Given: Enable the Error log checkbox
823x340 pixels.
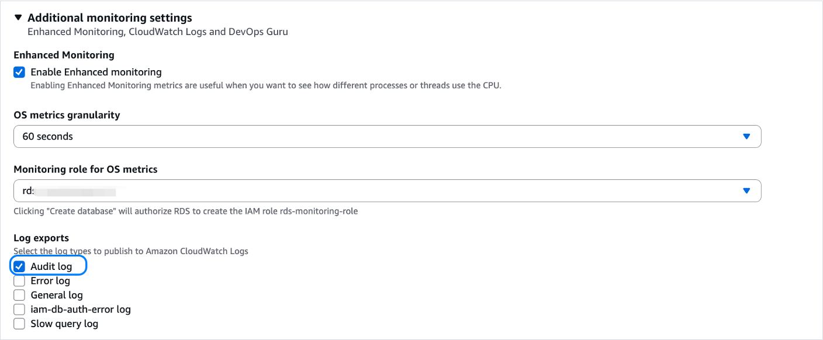Looking at the screenshot, I should tap(19, 281).
